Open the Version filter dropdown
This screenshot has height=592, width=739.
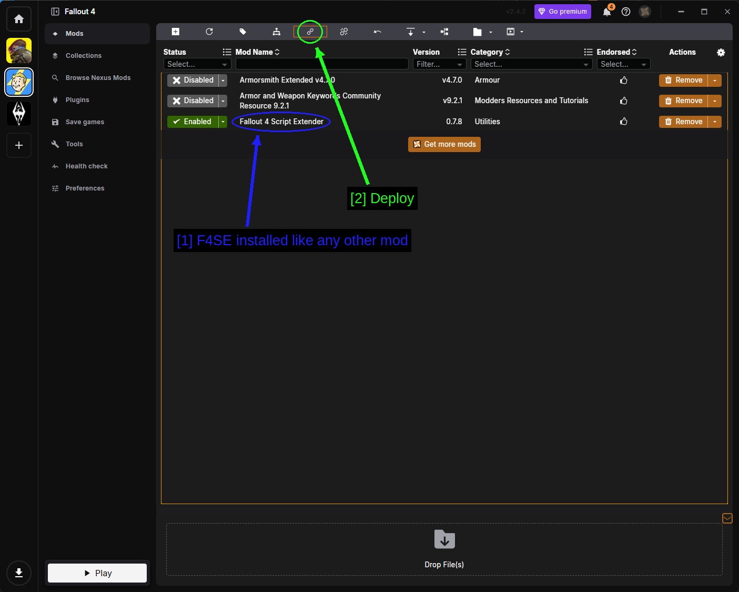pos(440,64)
